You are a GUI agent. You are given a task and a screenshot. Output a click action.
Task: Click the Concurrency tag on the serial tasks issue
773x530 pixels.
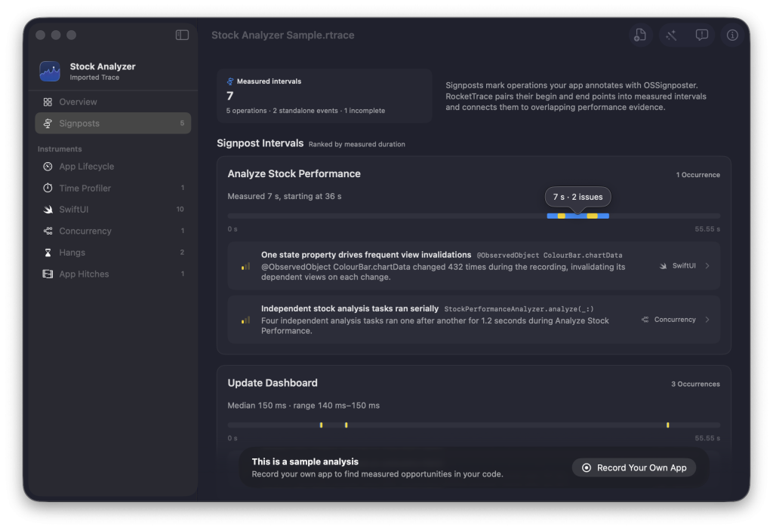click(x=669, y=320)
